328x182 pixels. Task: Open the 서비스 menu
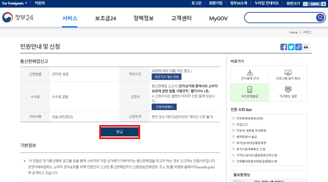pyautogui.click(x=70, y=18)
